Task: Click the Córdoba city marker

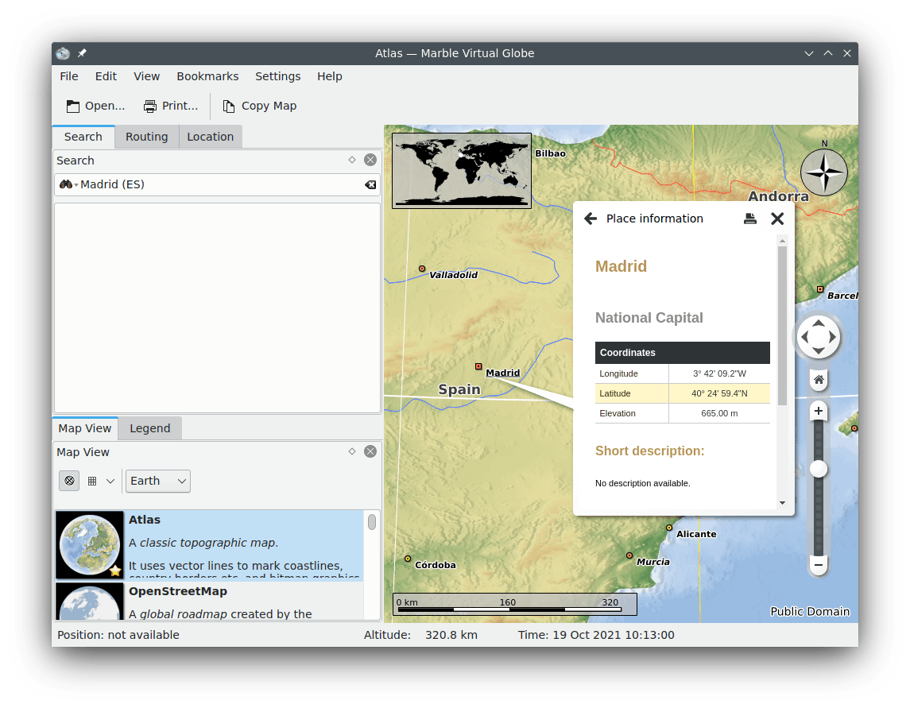Action: [408, 559]
